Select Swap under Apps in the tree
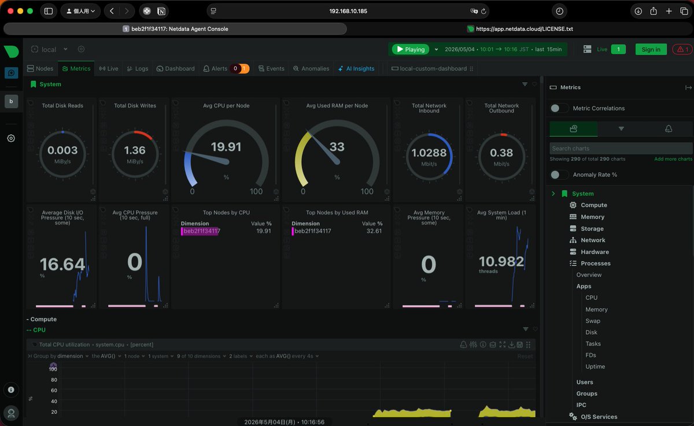This screenshot has height=426, width=694. pyautogui.click(x=593, y=321)
